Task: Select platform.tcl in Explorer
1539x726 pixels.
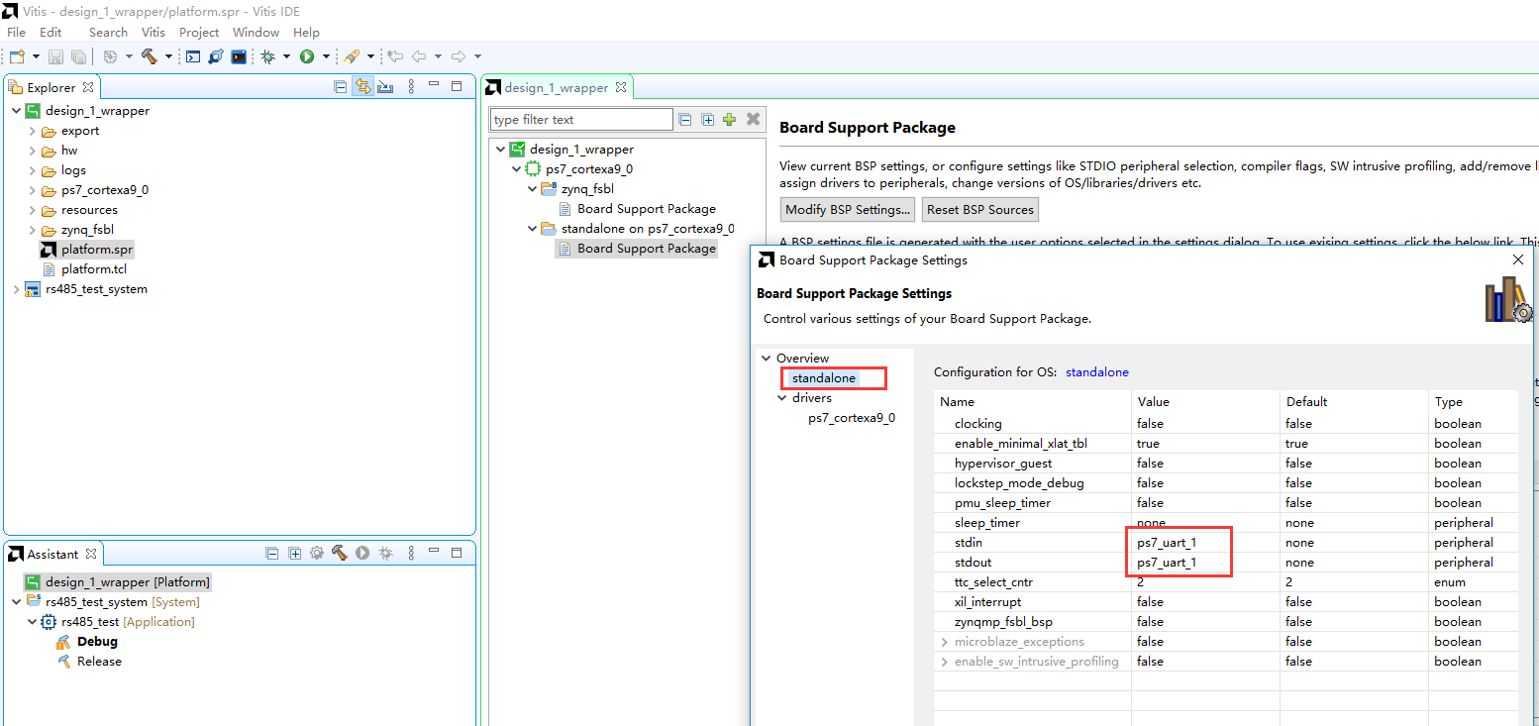Action: click(94, 269)
